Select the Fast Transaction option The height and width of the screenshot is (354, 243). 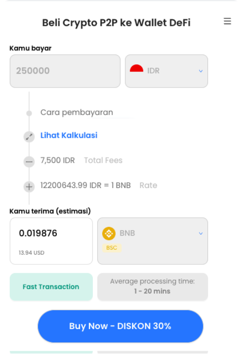point(51,287)
